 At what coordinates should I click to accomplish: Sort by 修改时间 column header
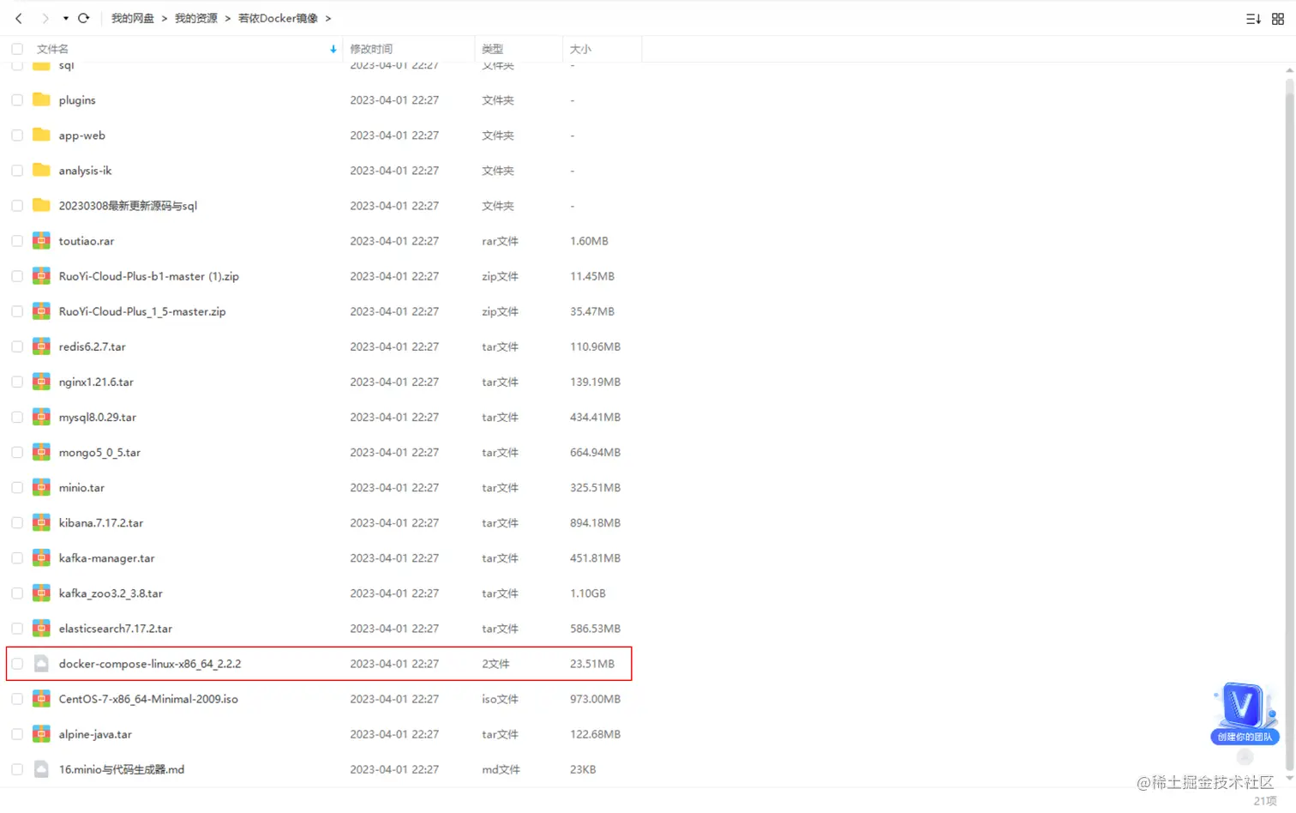(x=371, y=49)
